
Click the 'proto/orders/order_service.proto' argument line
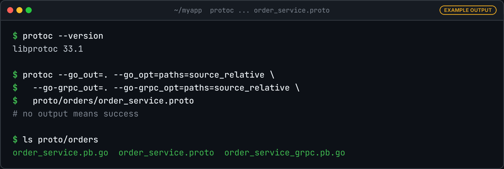(x=103, y=101)
